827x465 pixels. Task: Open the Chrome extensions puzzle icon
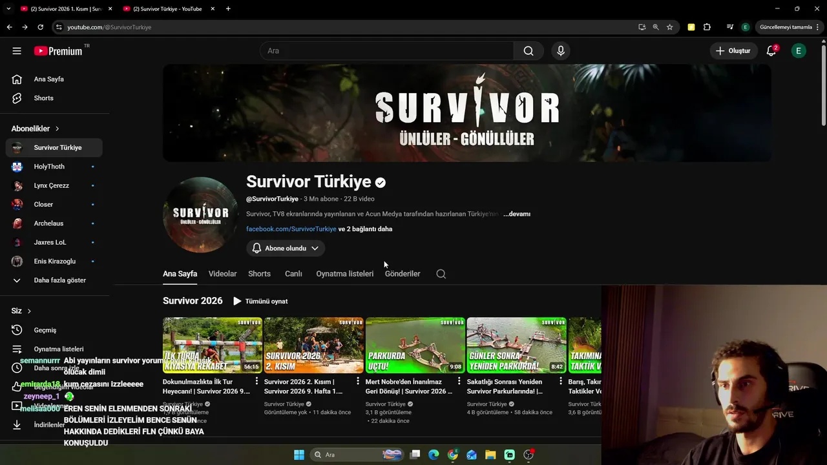coord(707,27)
